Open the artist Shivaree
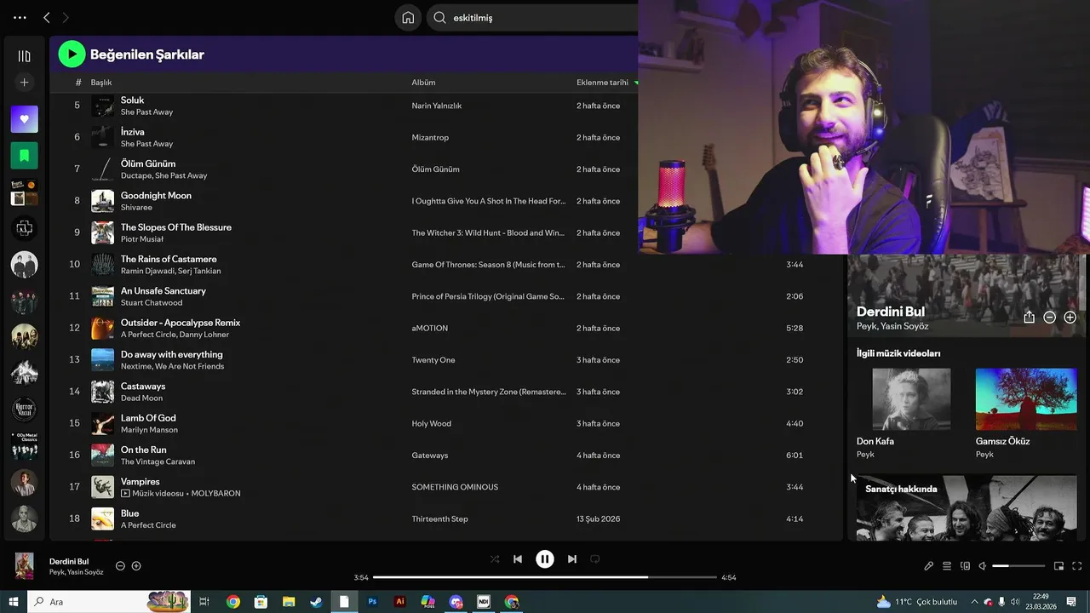Image resolution: width=1090 pixels, height=613 pixels. [136, 207]
